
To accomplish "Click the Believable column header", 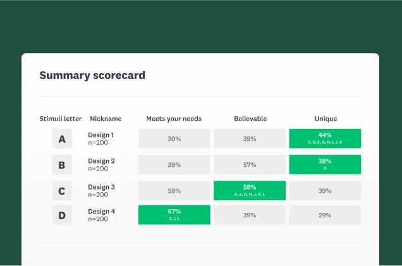I will (x=250, y=119).
